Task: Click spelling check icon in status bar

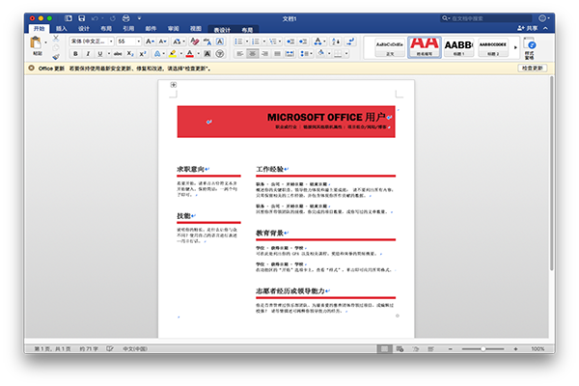Action: 110,348
